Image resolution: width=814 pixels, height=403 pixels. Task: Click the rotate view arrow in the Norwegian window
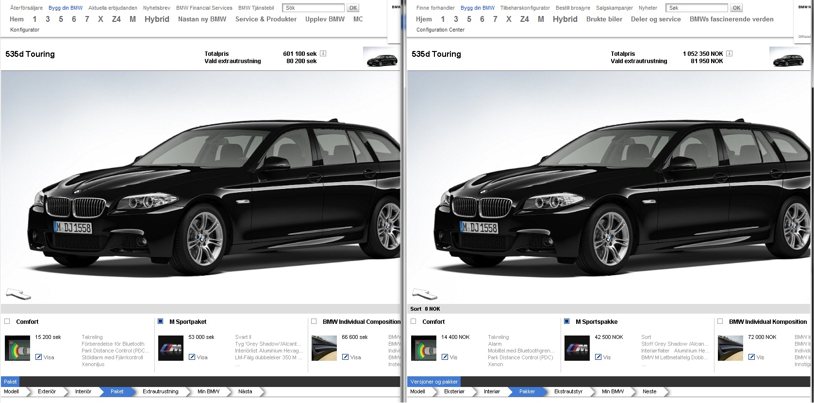coord(424,293)
